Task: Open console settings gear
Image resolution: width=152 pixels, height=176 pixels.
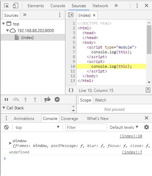Action: click(x=147, y=127)
